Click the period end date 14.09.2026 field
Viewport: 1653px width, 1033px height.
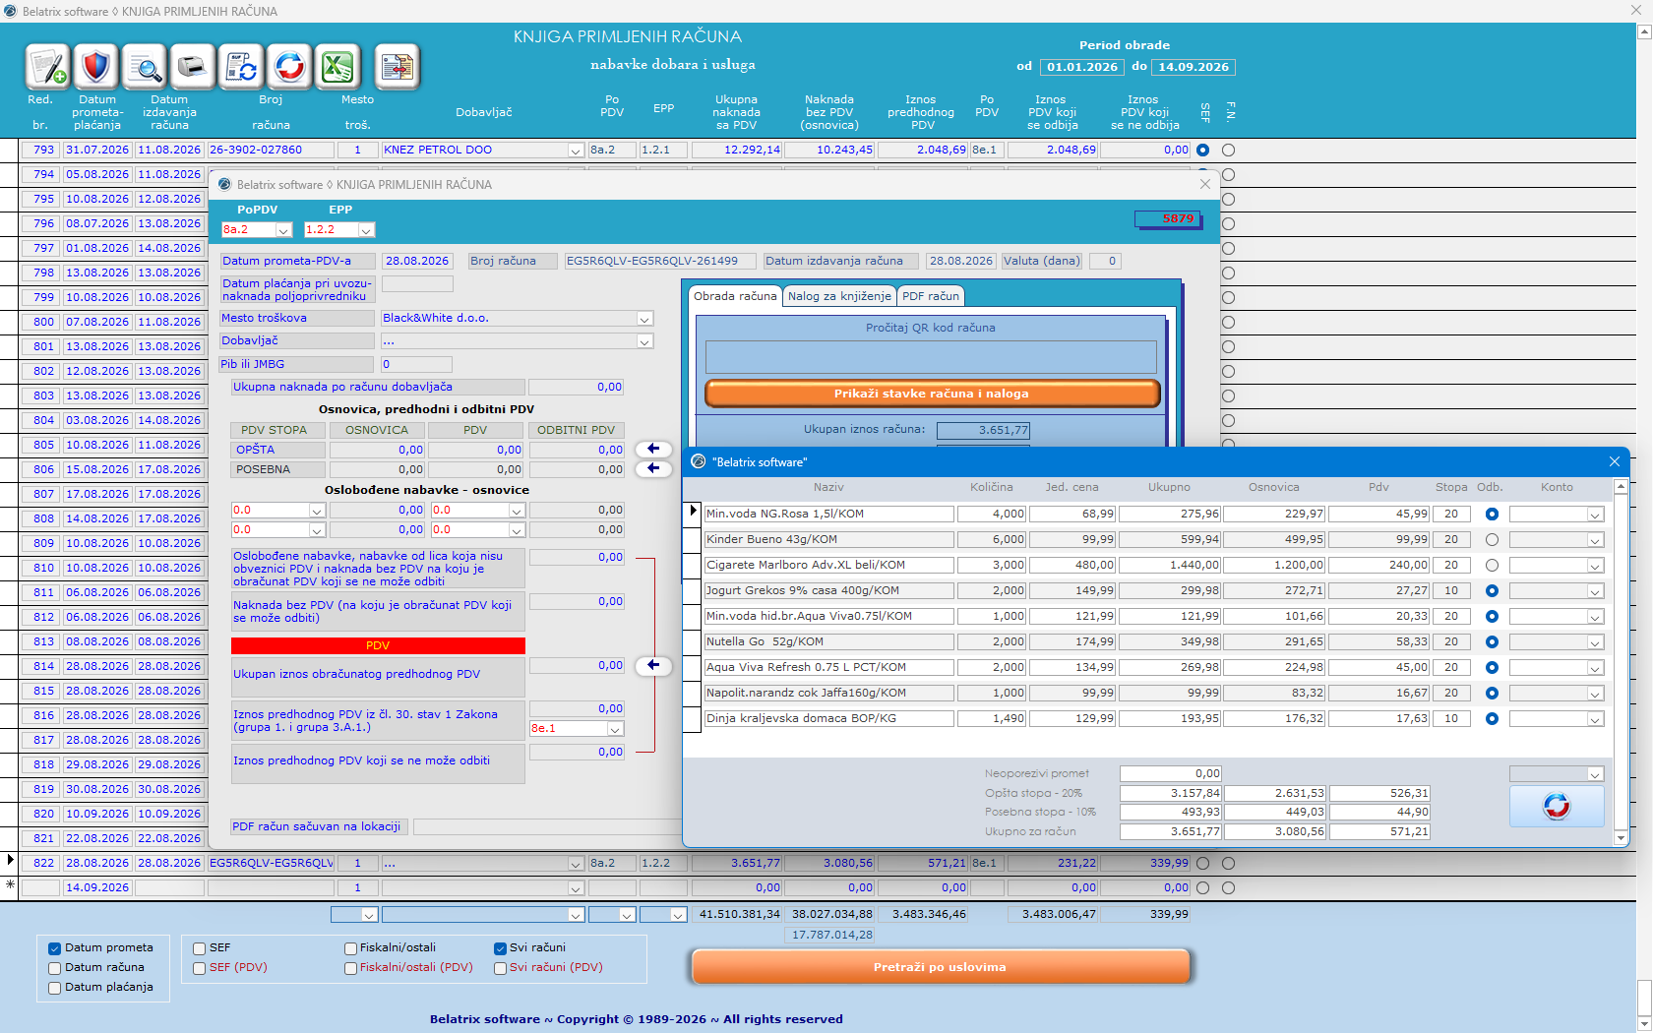coord(1194,67)
